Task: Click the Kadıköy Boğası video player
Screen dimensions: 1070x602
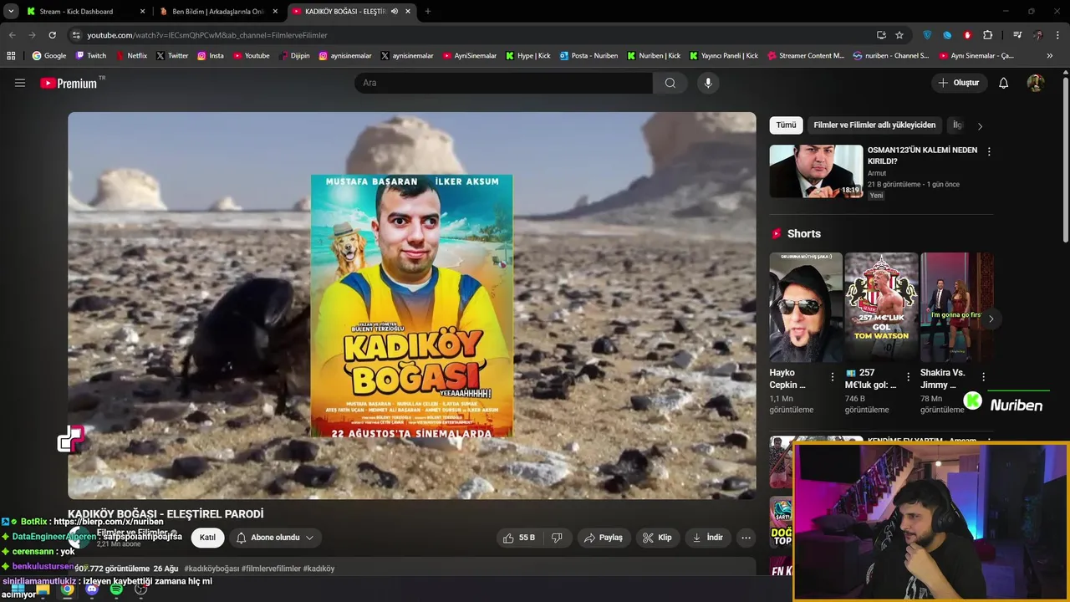Action: [x=412, y=305]
